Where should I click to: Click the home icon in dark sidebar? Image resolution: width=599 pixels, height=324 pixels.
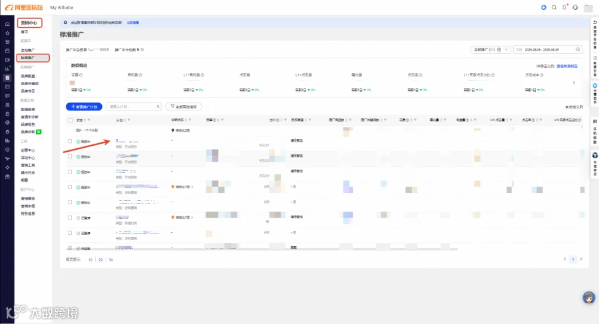pos(7,24)
